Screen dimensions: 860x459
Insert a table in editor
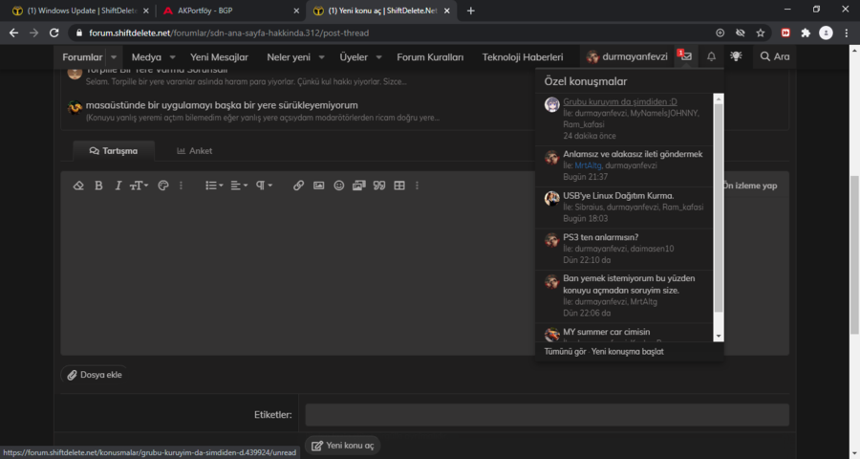click(x=399, y=186)
